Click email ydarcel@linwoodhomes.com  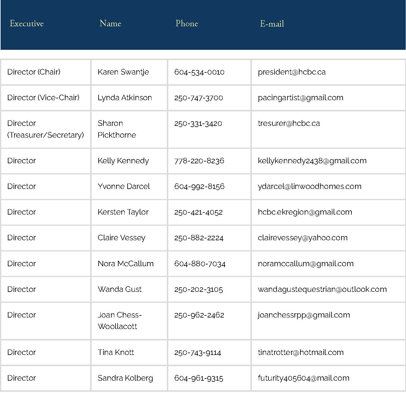[309, 186]
